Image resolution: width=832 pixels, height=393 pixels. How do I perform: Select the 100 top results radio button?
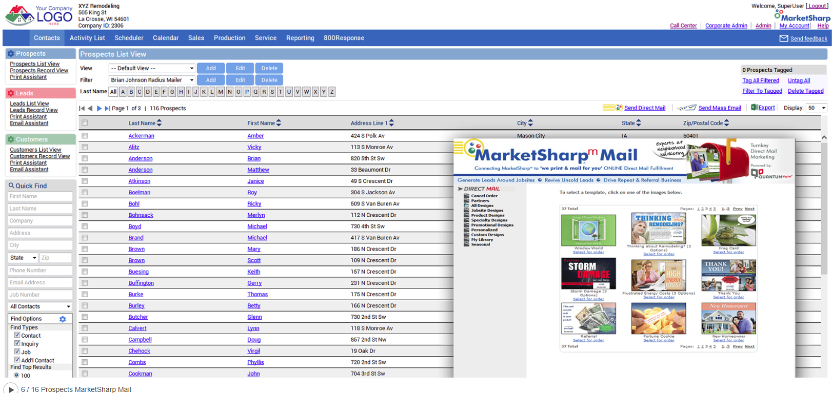[x=16, y=376]
